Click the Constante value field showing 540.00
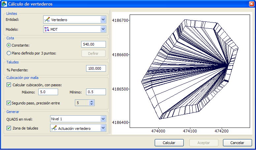256x150 pixels. pos(93,44)
